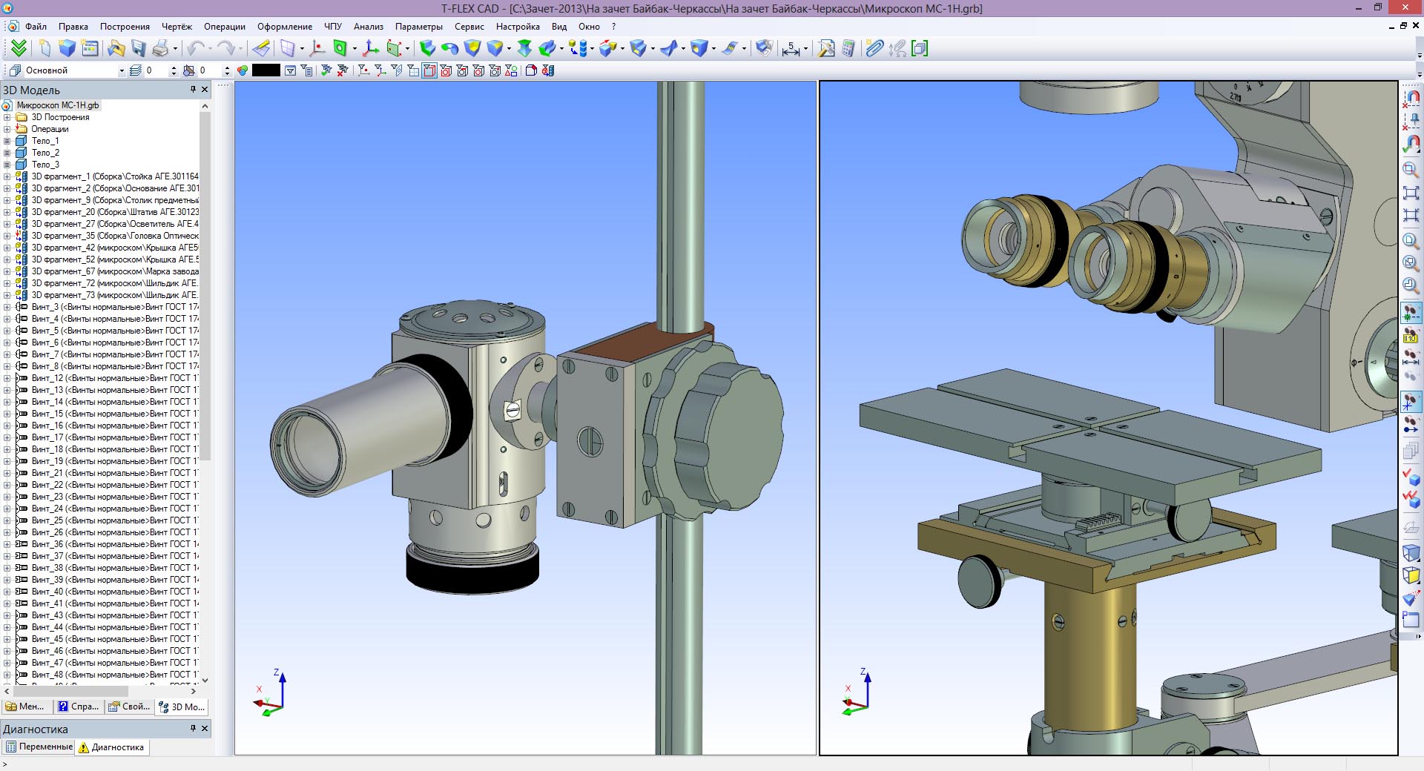Click the green-bracketed windows icon

click(x=920, y=48)
